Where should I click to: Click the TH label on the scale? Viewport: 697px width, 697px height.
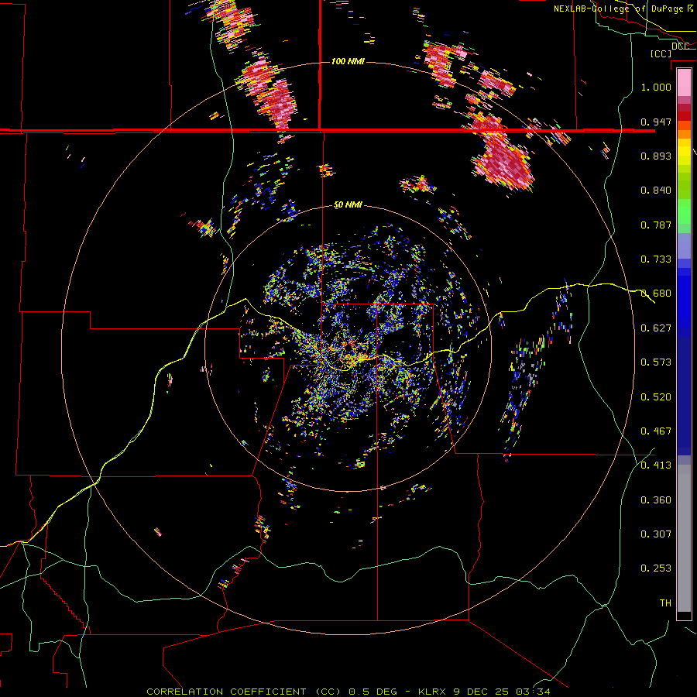pos(665,603)
